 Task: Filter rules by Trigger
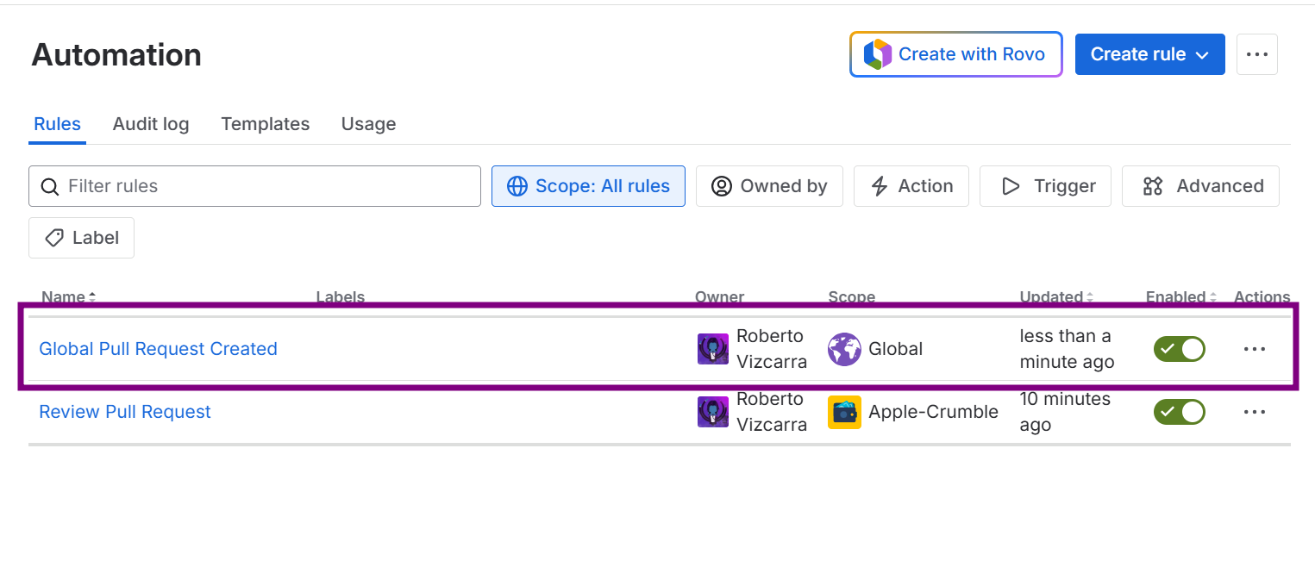pos(1045,186)
